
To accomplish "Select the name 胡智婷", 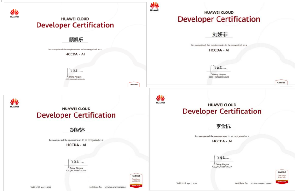I will pos(77,130).
